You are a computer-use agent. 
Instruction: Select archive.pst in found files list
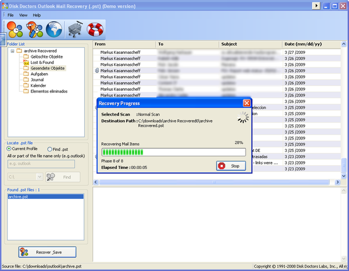[x=46, y=197]
